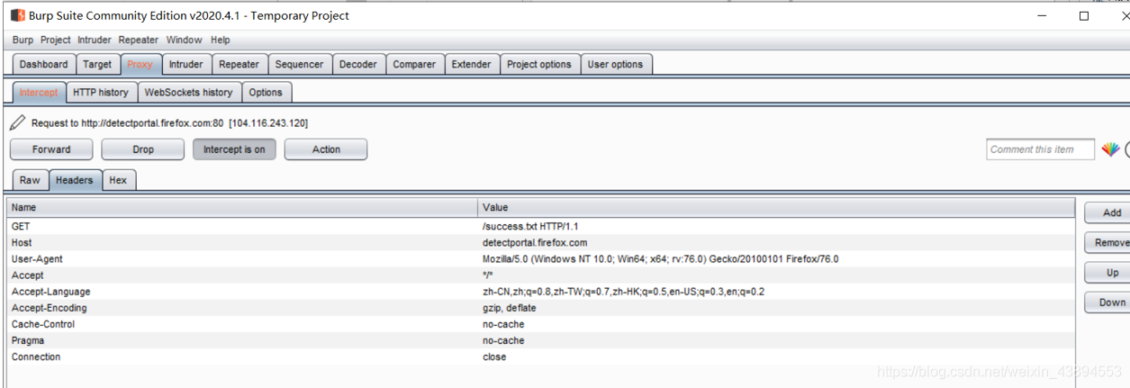Switch to the Decoder tab
1130x388 pixels.
point(358,65)
